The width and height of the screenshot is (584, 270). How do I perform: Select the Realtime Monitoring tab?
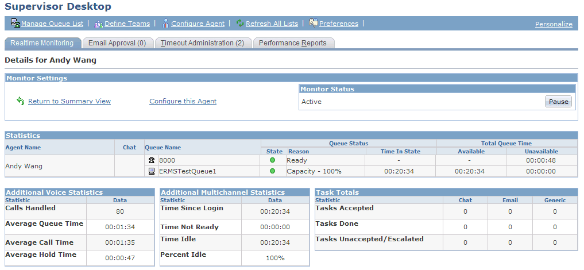coord(42,43)
